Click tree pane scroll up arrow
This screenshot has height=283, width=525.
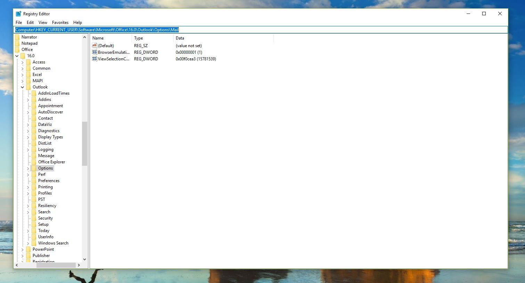tap(84, 37)
